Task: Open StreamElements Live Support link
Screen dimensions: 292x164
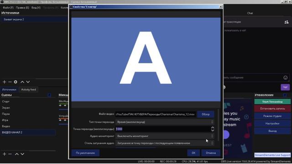Action: click(x=272, y=155)
